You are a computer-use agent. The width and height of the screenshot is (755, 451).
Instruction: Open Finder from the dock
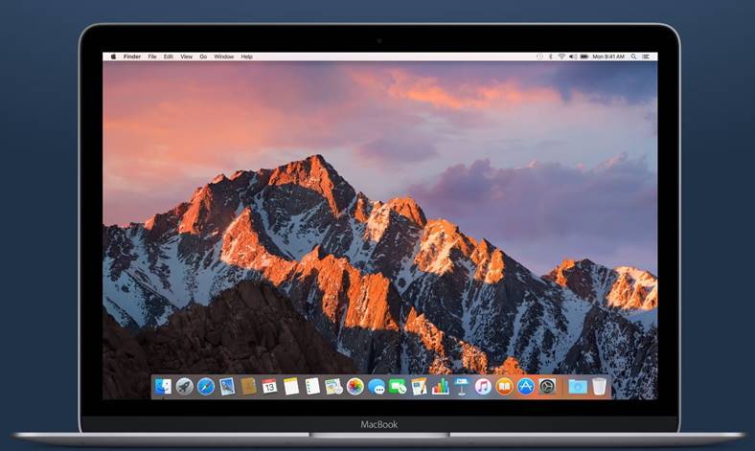pos(163,387)
